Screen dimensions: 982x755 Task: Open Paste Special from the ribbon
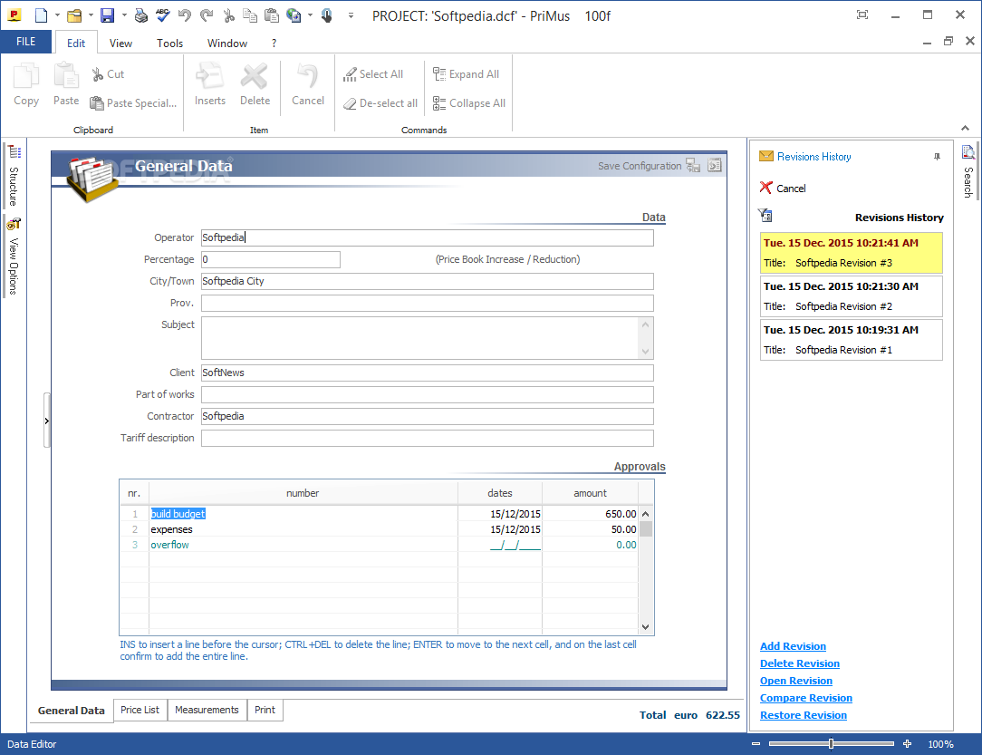point(133,102)
